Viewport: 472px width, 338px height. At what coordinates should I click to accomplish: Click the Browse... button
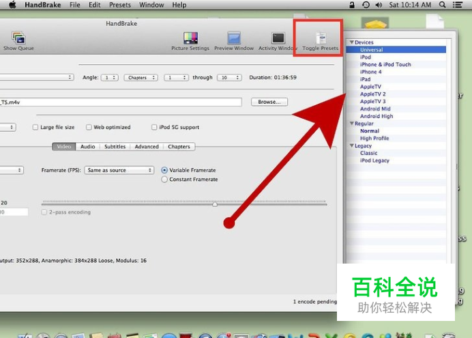(269, 102)
